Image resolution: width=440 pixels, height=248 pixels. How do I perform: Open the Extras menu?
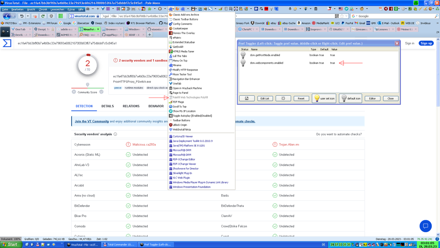click(71, 9)
